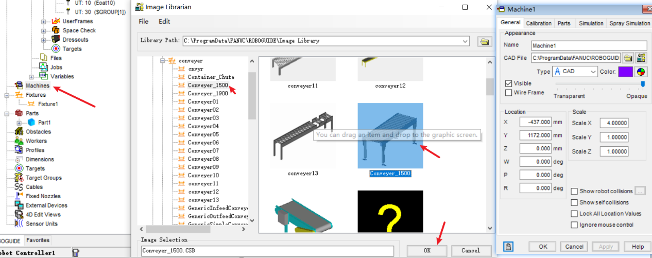The width and height of the screenshot is (652, 258).
Task: Expand the Part1 tree node
Action: (20, 123)
